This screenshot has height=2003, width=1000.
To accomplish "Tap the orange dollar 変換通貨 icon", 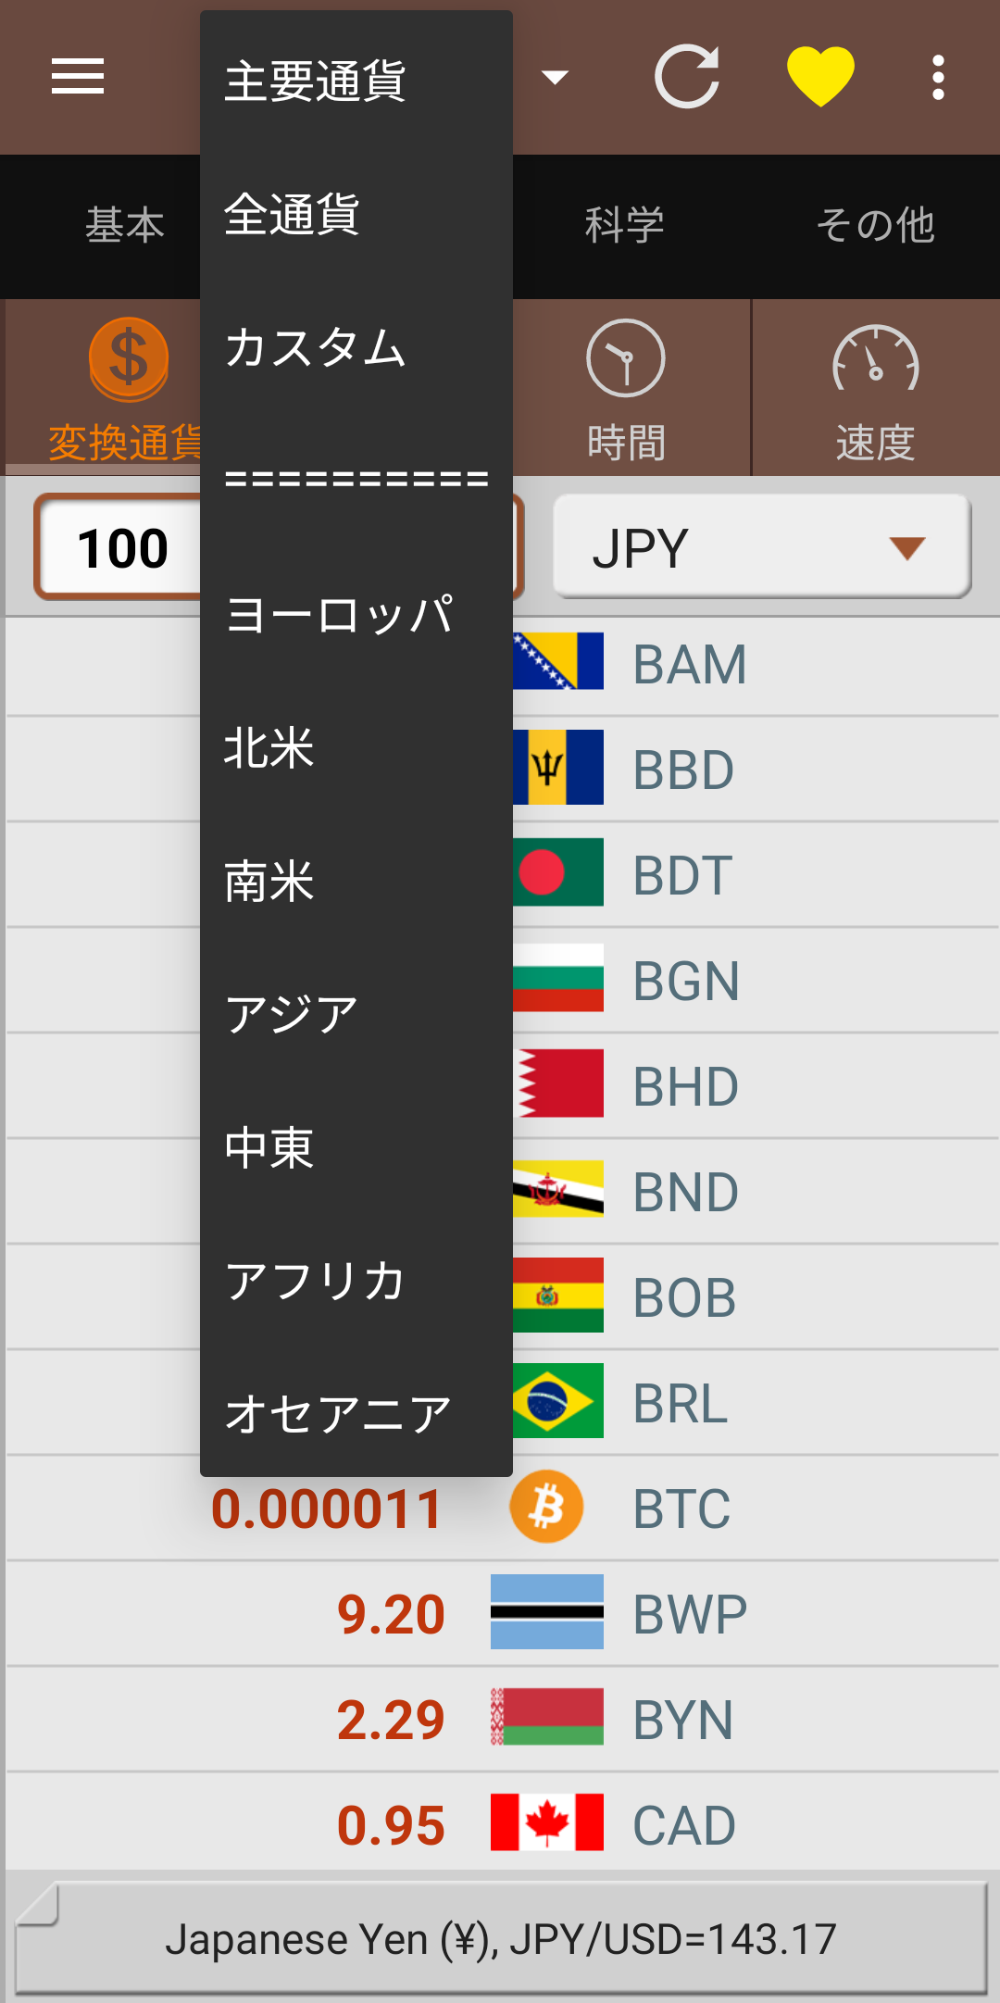I will 128,359.
